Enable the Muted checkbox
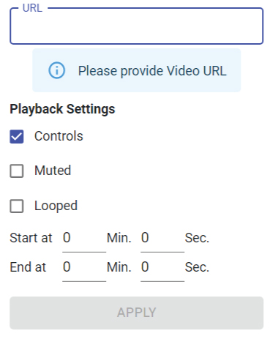Image resolution: width=270 pixels, height=339 pixels. [x=17, y=171]
